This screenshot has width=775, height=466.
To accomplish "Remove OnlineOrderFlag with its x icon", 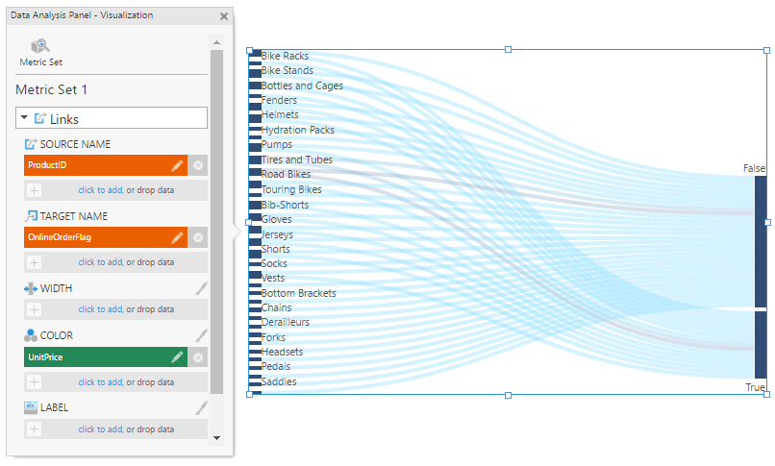I will 198,237.
